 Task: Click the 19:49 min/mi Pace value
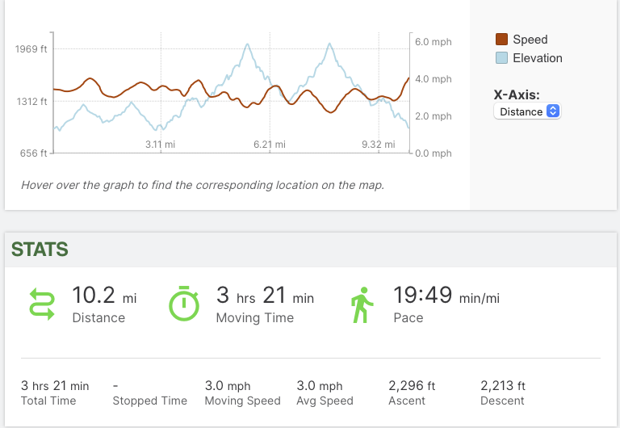tap(446, 296)
